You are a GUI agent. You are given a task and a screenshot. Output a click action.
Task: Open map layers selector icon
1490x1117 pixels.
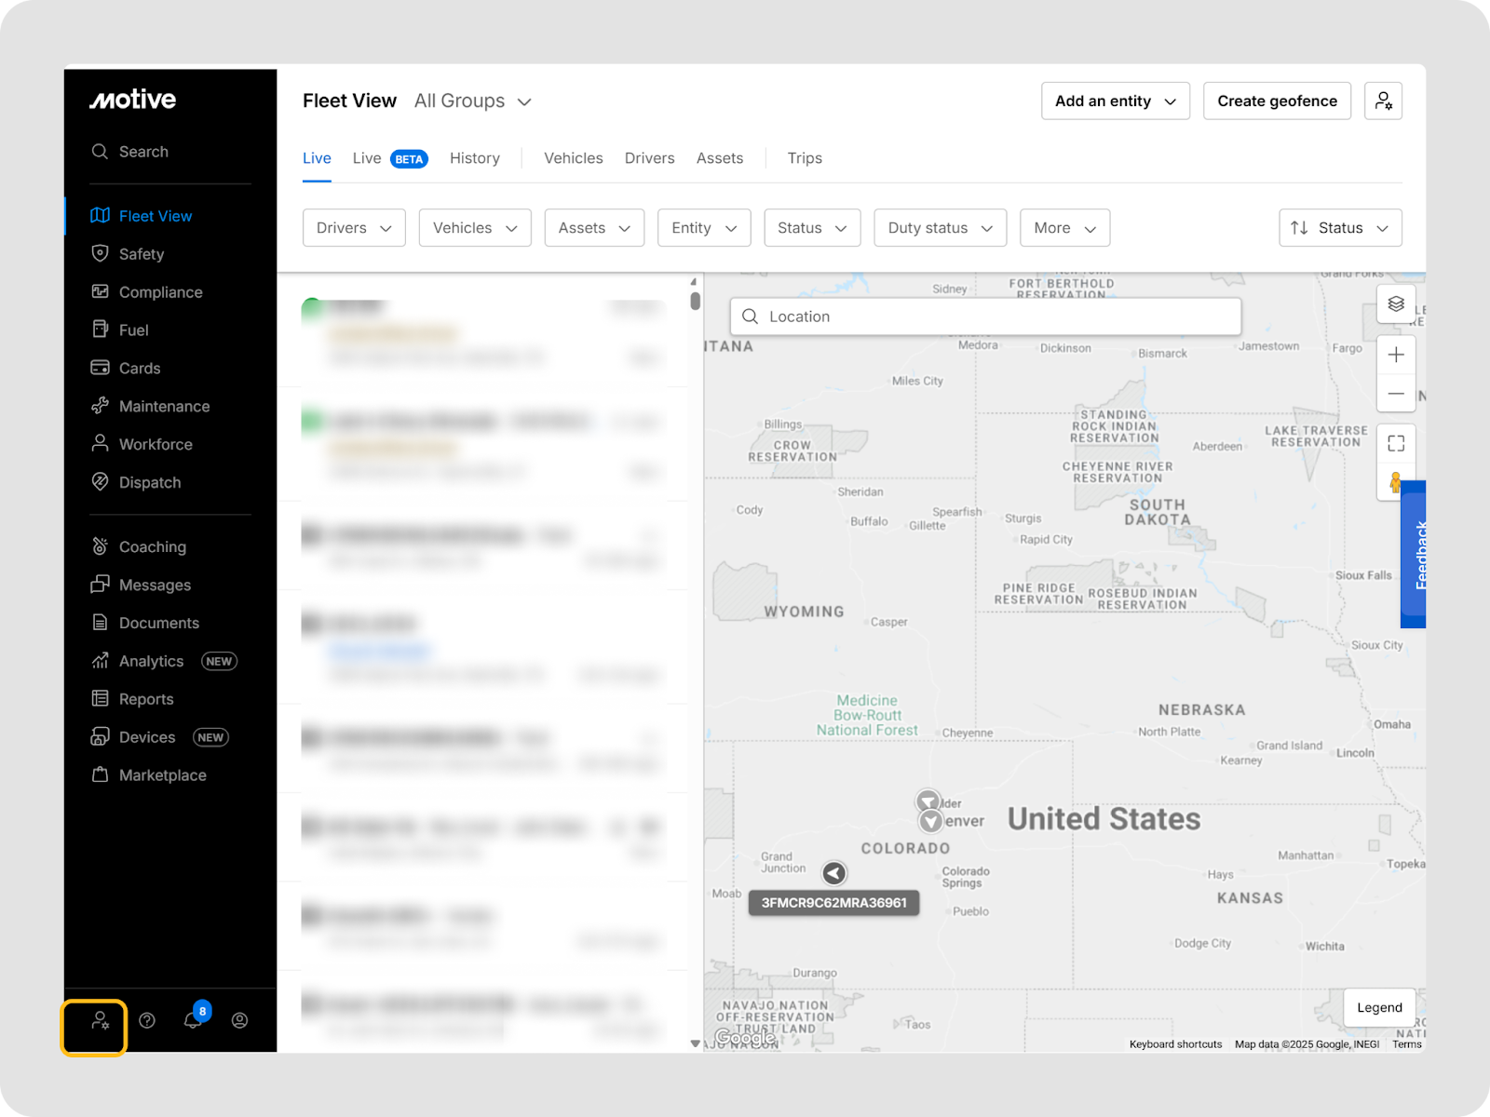(1395, 304)
